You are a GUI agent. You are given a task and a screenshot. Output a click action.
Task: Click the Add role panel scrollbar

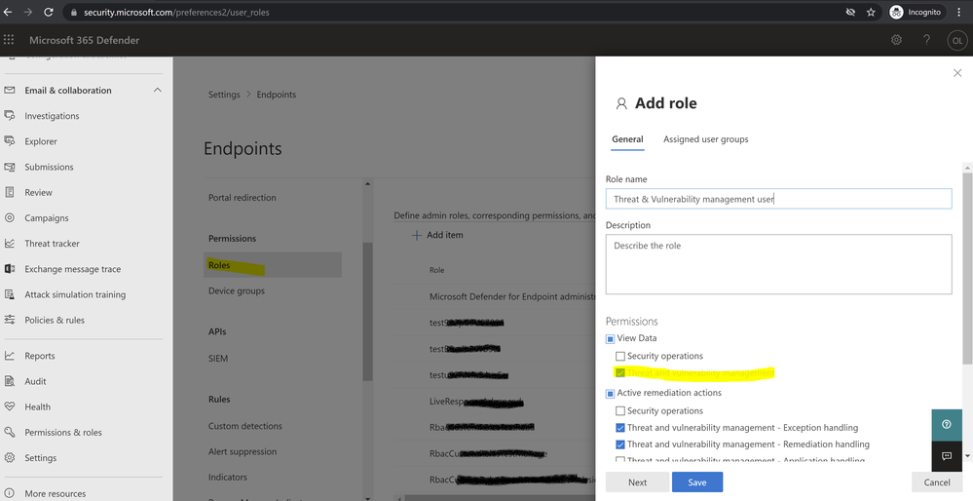pyautogui.click(x=967, y=268)
